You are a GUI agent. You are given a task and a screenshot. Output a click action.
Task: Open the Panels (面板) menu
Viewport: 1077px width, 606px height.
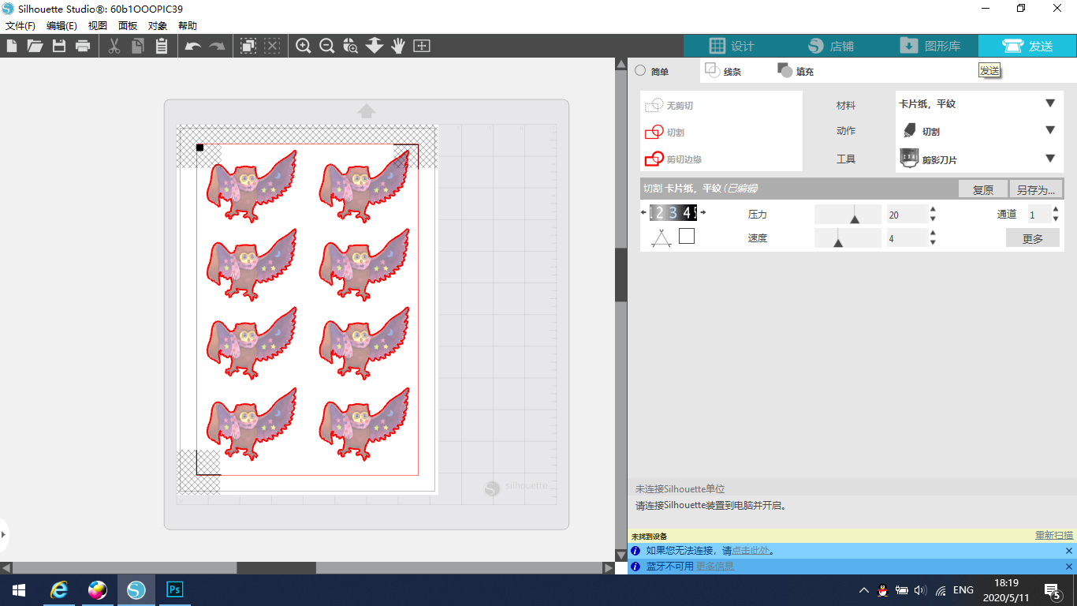[x=128, y=25]
